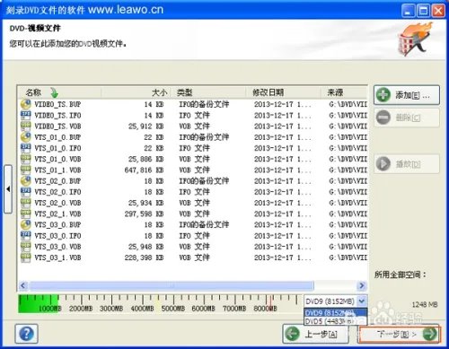The height and width of the screenshot is (349, 449).
Task: Minimize the window from the title bar
Action: [x=408, y=11]
